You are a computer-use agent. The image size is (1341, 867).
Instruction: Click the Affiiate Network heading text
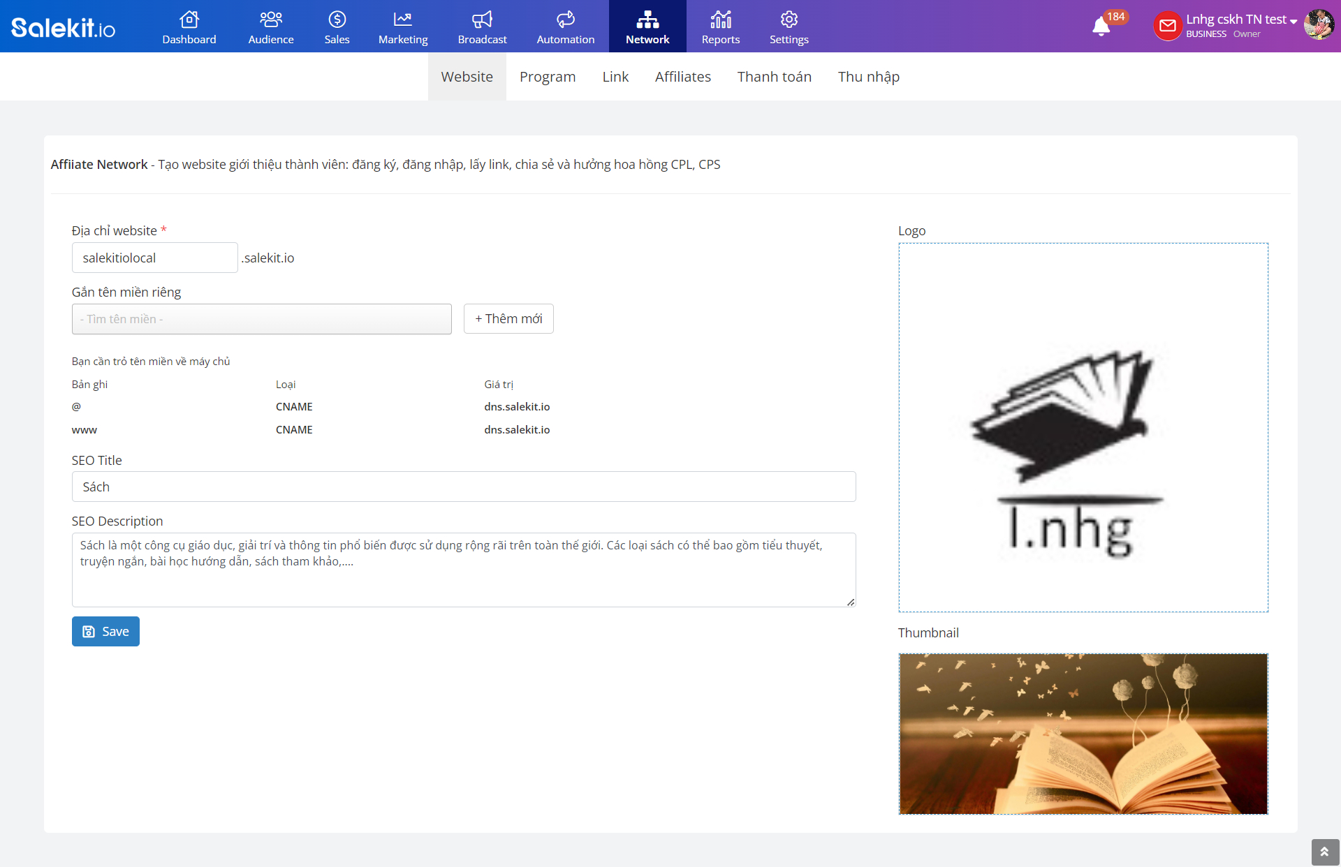coord(99,164)
